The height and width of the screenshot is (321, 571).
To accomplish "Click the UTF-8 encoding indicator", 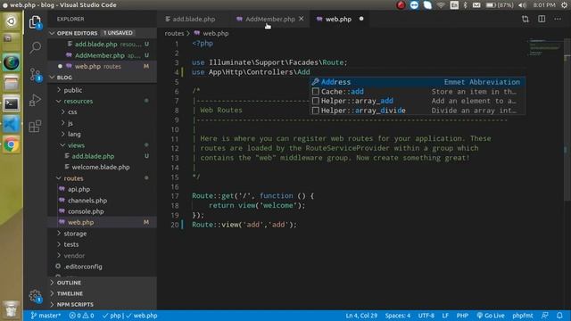I will point(426,316).
